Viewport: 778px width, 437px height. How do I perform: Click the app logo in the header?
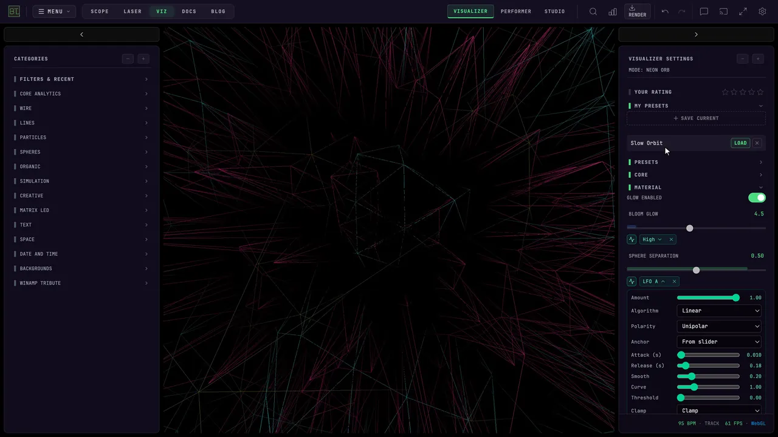tap(14, 12)
